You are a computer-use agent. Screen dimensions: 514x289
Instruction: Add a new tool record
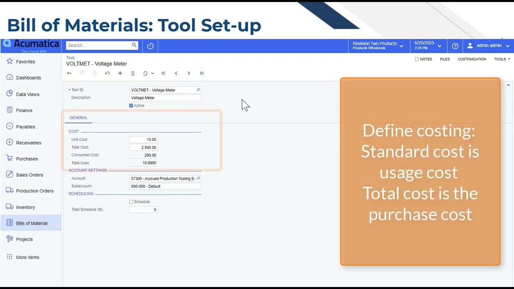point(120,73)
